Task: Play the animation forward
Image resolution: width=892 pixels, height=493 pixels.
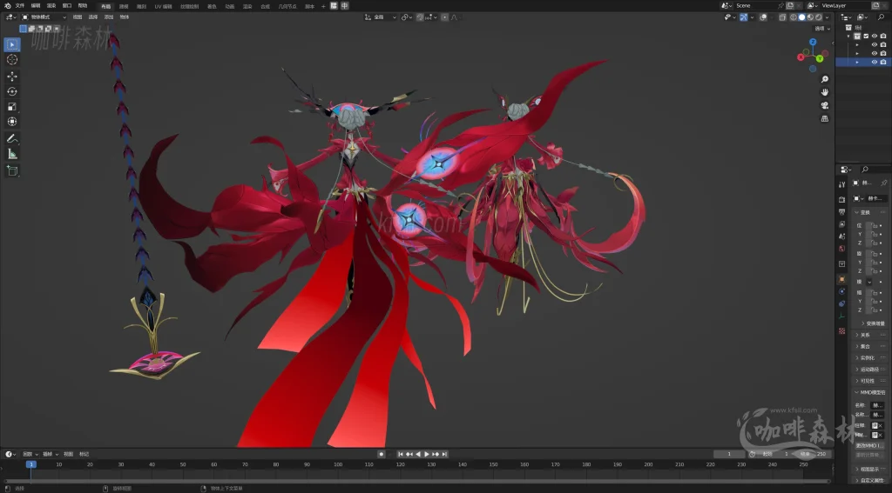Action: pyautogui.click(x=427, y=455)
